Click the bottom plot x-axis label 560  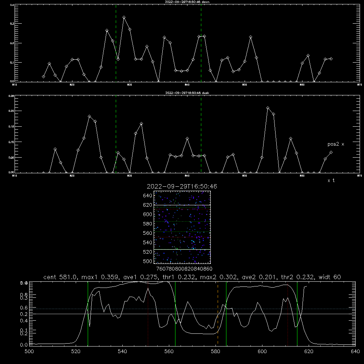point(169,352)
